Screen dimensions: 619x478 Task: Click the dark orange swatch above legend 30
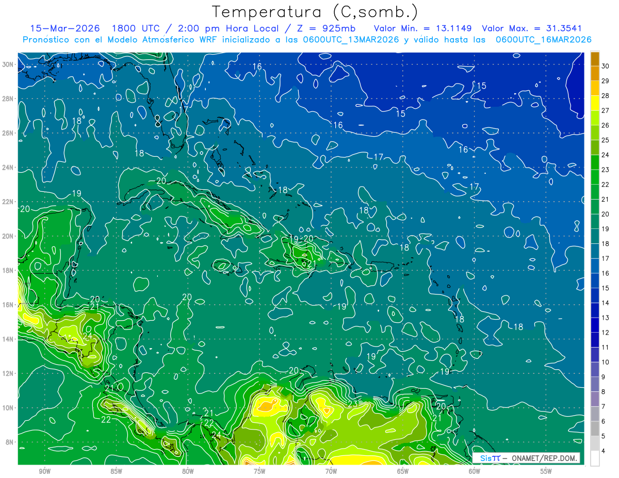click(595, 59)
